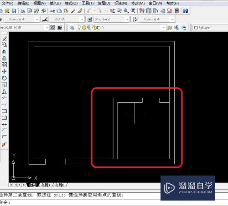Switch to the 布局2 layout tab

point(60,185)
